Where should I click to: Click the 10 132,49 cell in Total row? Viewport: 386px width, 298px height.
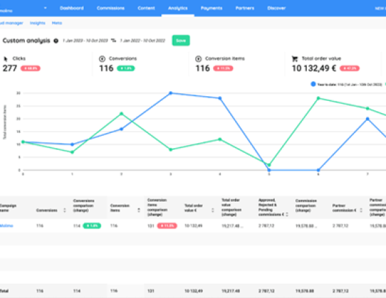(x=193, y=291)
